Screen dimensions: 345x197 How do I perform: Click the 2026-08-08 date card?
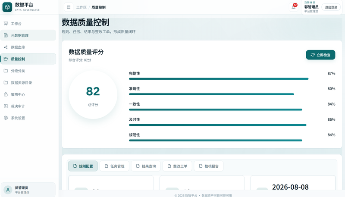click(293, 182)
